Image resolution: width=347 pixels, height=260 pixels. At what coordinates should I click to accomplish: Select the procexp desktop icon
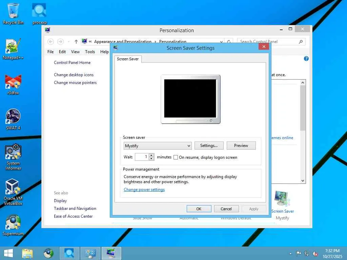(x=39, y=13)
